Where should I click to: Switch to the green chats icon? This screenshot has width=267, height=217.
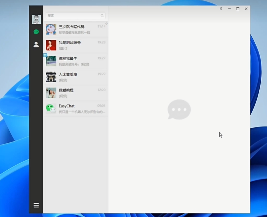[36, 32]
